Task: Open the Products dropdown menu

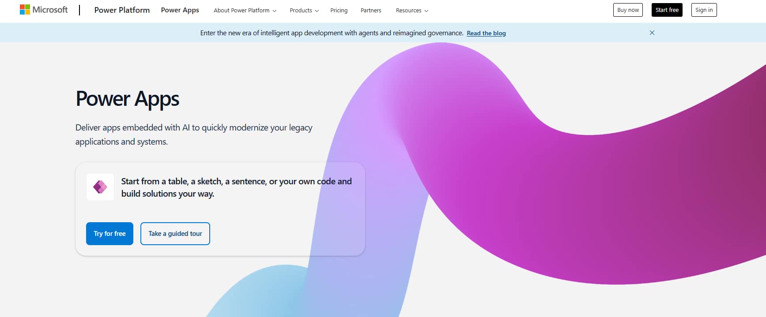Action: point(304,11)
